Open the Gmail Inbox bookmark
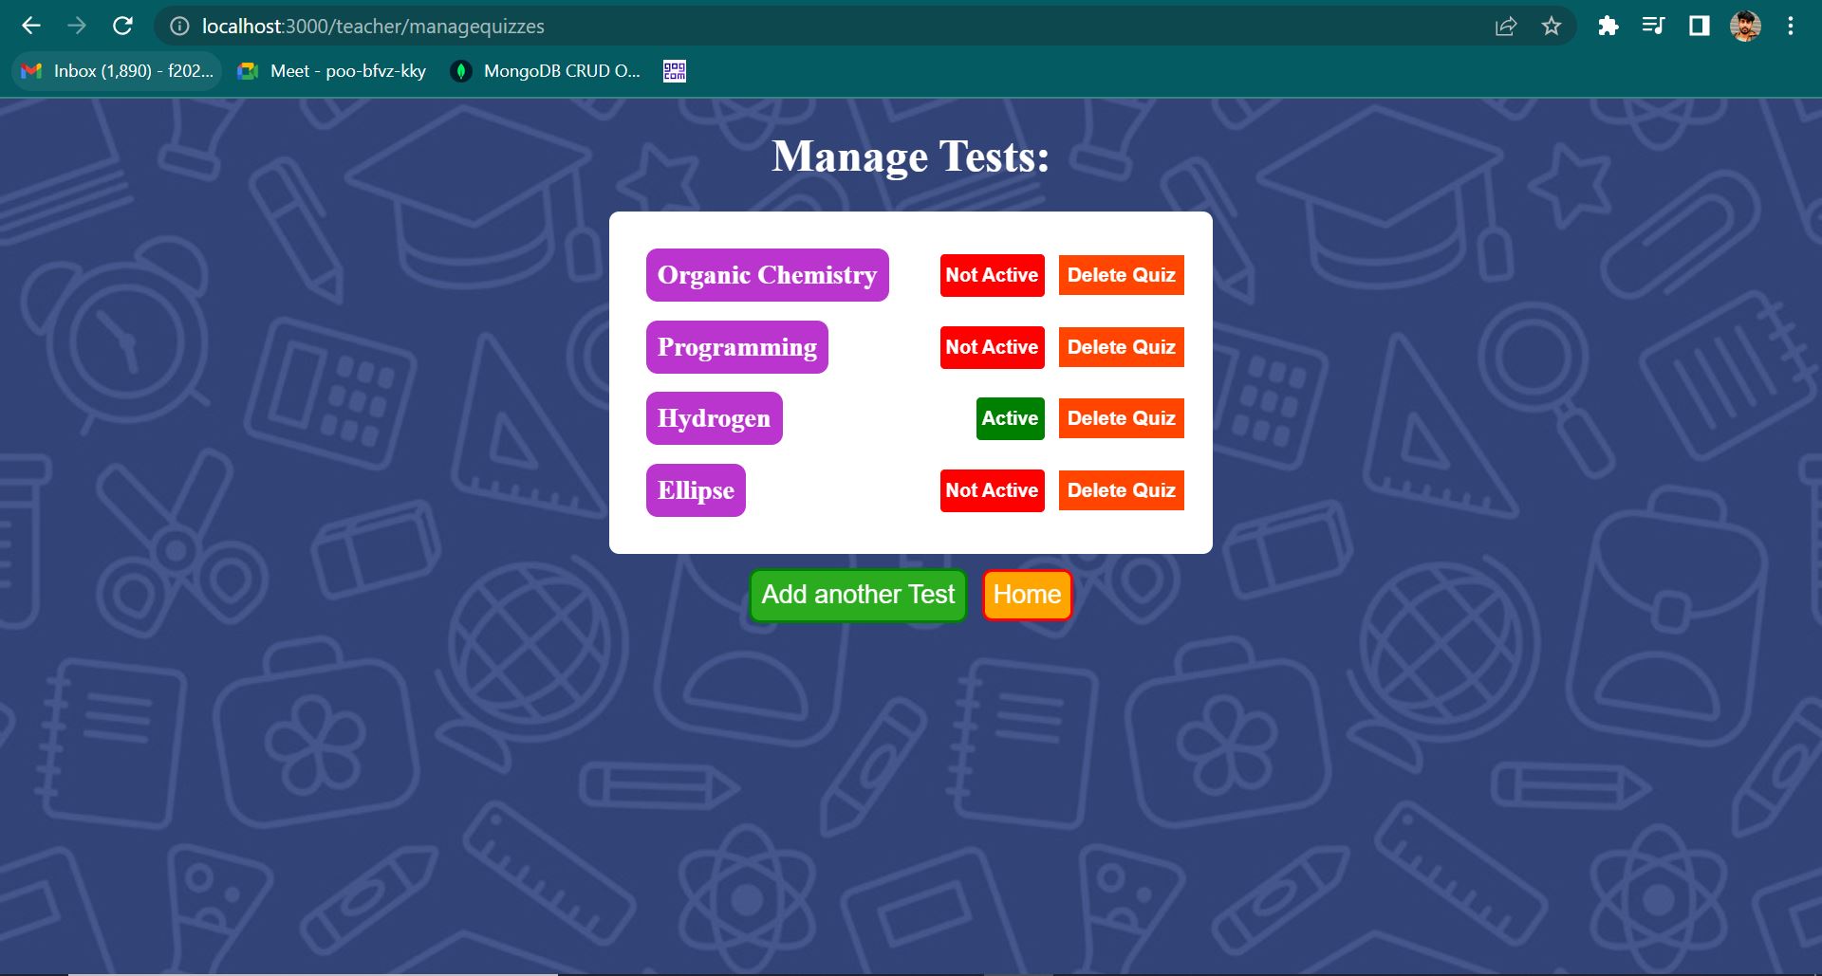This screenshot has width=1822, height=976. click(117, 71)
